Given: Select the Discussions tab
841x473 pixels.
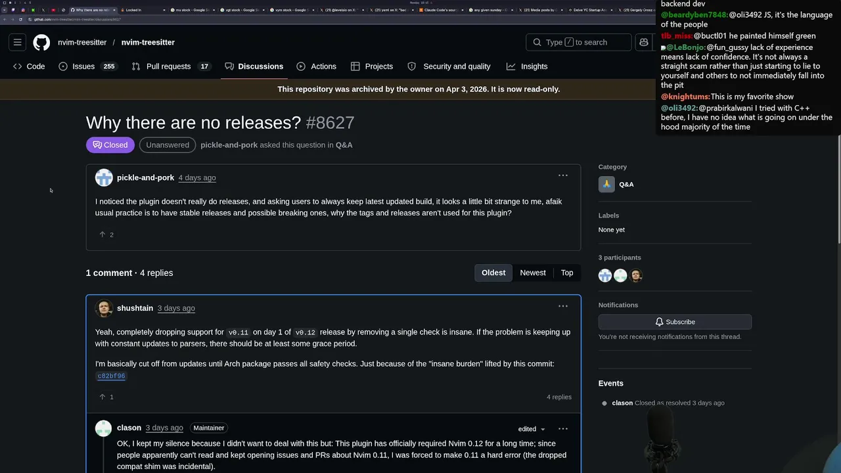Looking at the screenshot, I should 254,66.
